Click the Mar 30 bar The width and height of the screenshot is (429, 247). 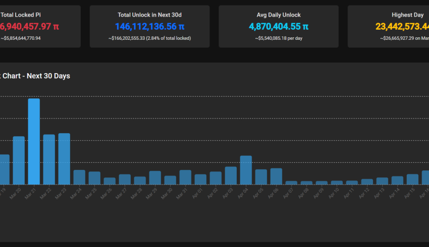click(170, 180)
